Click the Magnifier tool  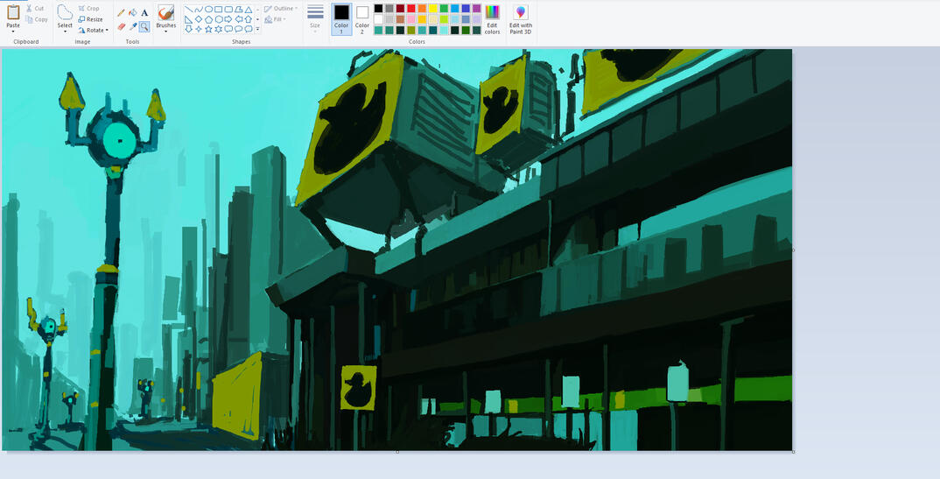point(144,26)
